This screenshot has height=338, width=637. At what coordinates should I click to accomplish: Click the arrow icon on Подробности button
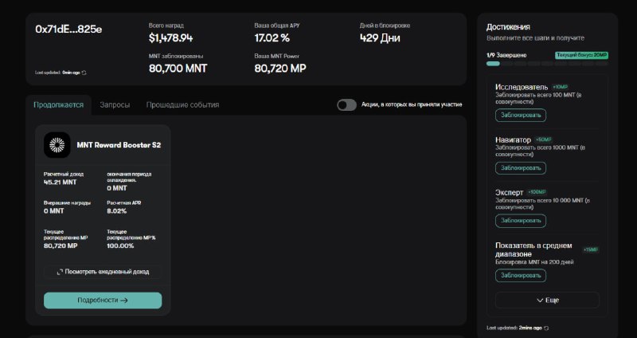(124, 301)
